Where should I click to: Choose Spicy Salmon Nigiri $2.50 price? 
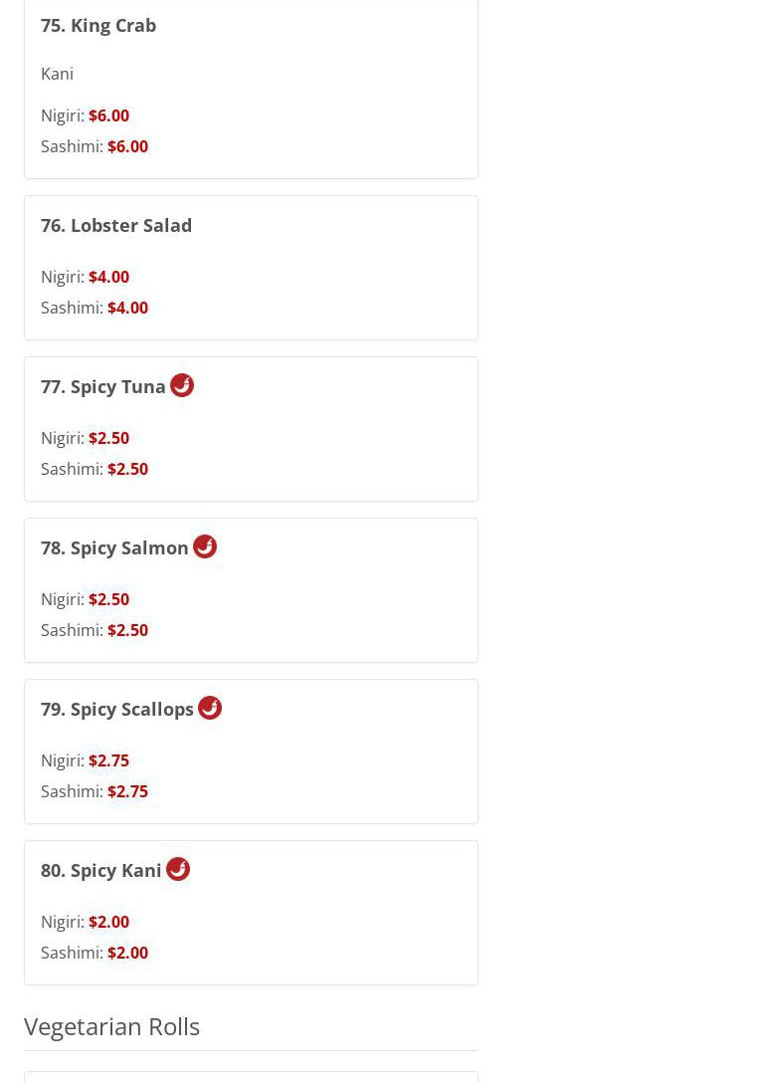(x=85, y=599)
